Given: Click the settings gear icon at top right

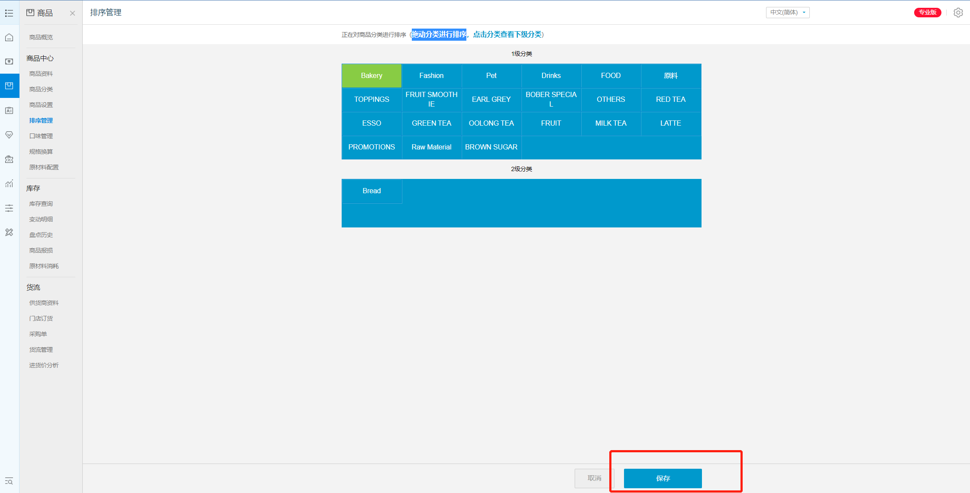Looking at the screenshot, I should pyautogui.click(x=958, y=13).
